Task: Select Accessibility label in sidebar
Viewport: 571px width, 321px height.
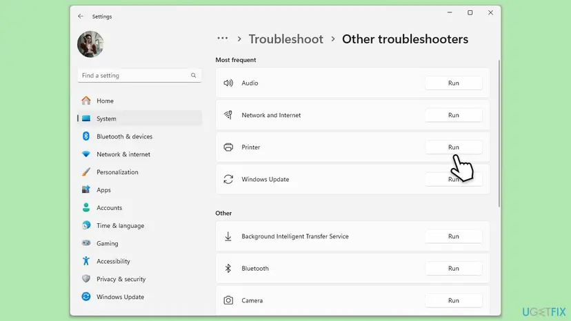Action: (113, 261)
